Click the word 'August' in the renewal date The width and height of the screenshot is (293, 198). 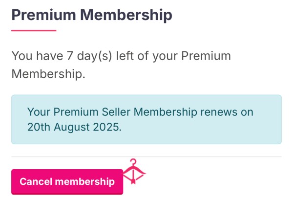[72, 128]
